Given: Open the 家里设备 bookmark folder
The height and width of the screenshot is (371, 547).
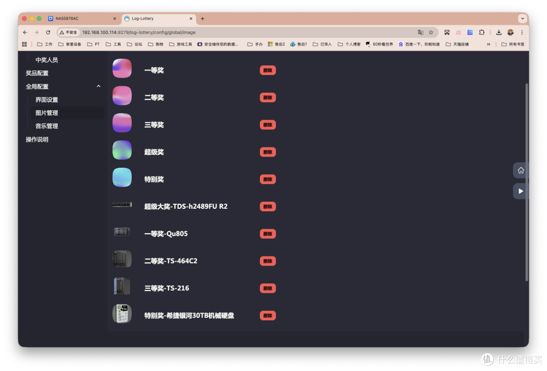Looking at the screenshot, I should (70, 44).
